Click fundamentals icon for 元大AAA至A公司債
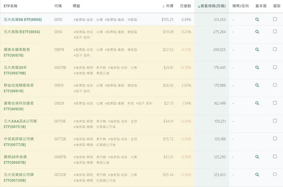This screenshot has height=187, width=283. [x=257, y=121]
